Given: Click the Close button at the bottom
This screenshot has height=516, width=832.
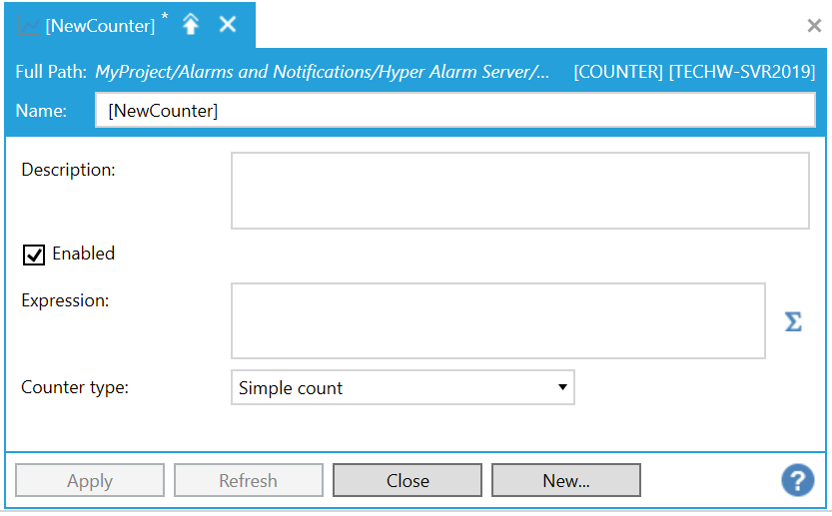Looking at the screenshot, I should (408, 480).
